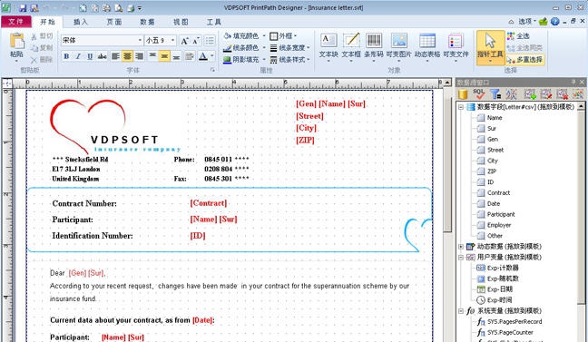Collapse the user variables (用户变量) node
This screenshot has width=588, height=342.
(461, 258)
